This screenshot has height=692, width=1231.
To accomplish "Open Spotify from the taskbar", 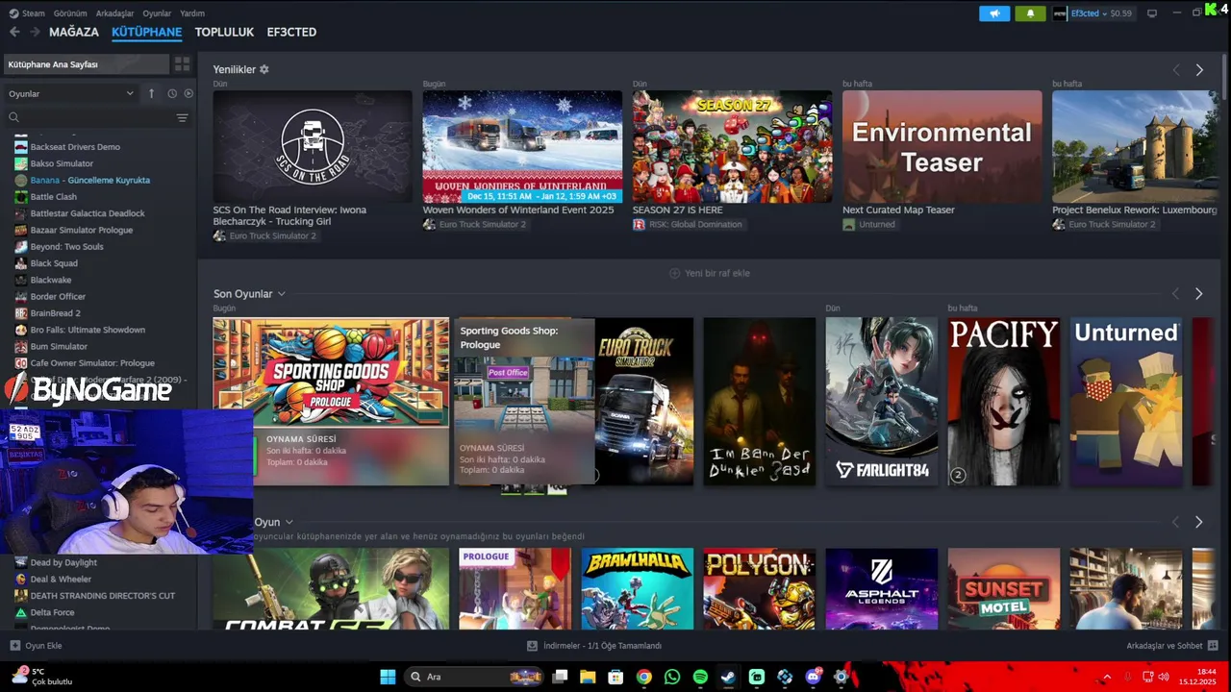I will point(700,677).
